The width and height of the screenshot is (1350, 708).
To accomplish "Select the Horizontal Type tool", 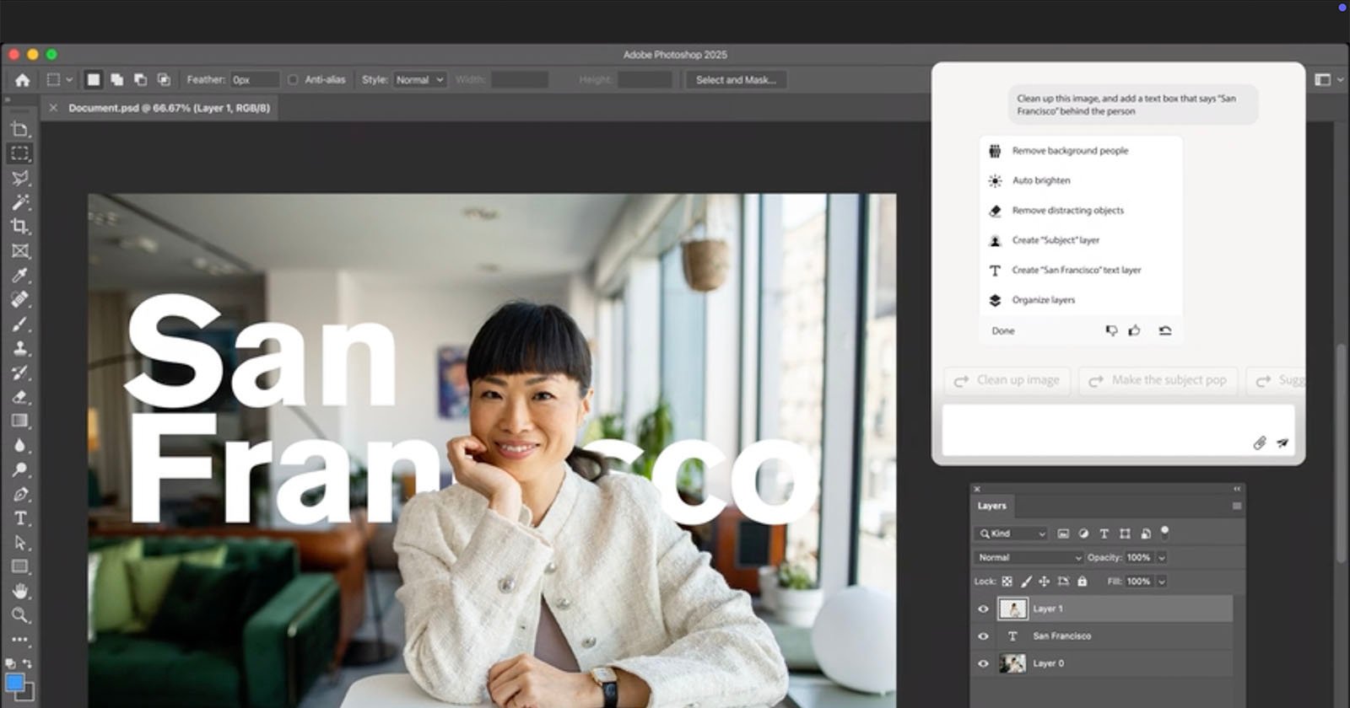I will (20, 518).
